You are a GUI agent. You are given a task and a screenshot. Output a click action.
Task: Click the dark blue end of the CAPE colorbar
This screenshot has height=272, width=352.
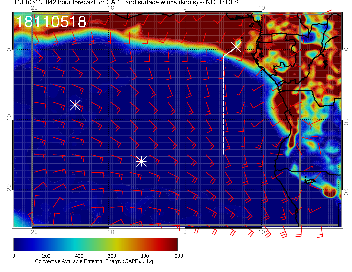click(17, 244)
